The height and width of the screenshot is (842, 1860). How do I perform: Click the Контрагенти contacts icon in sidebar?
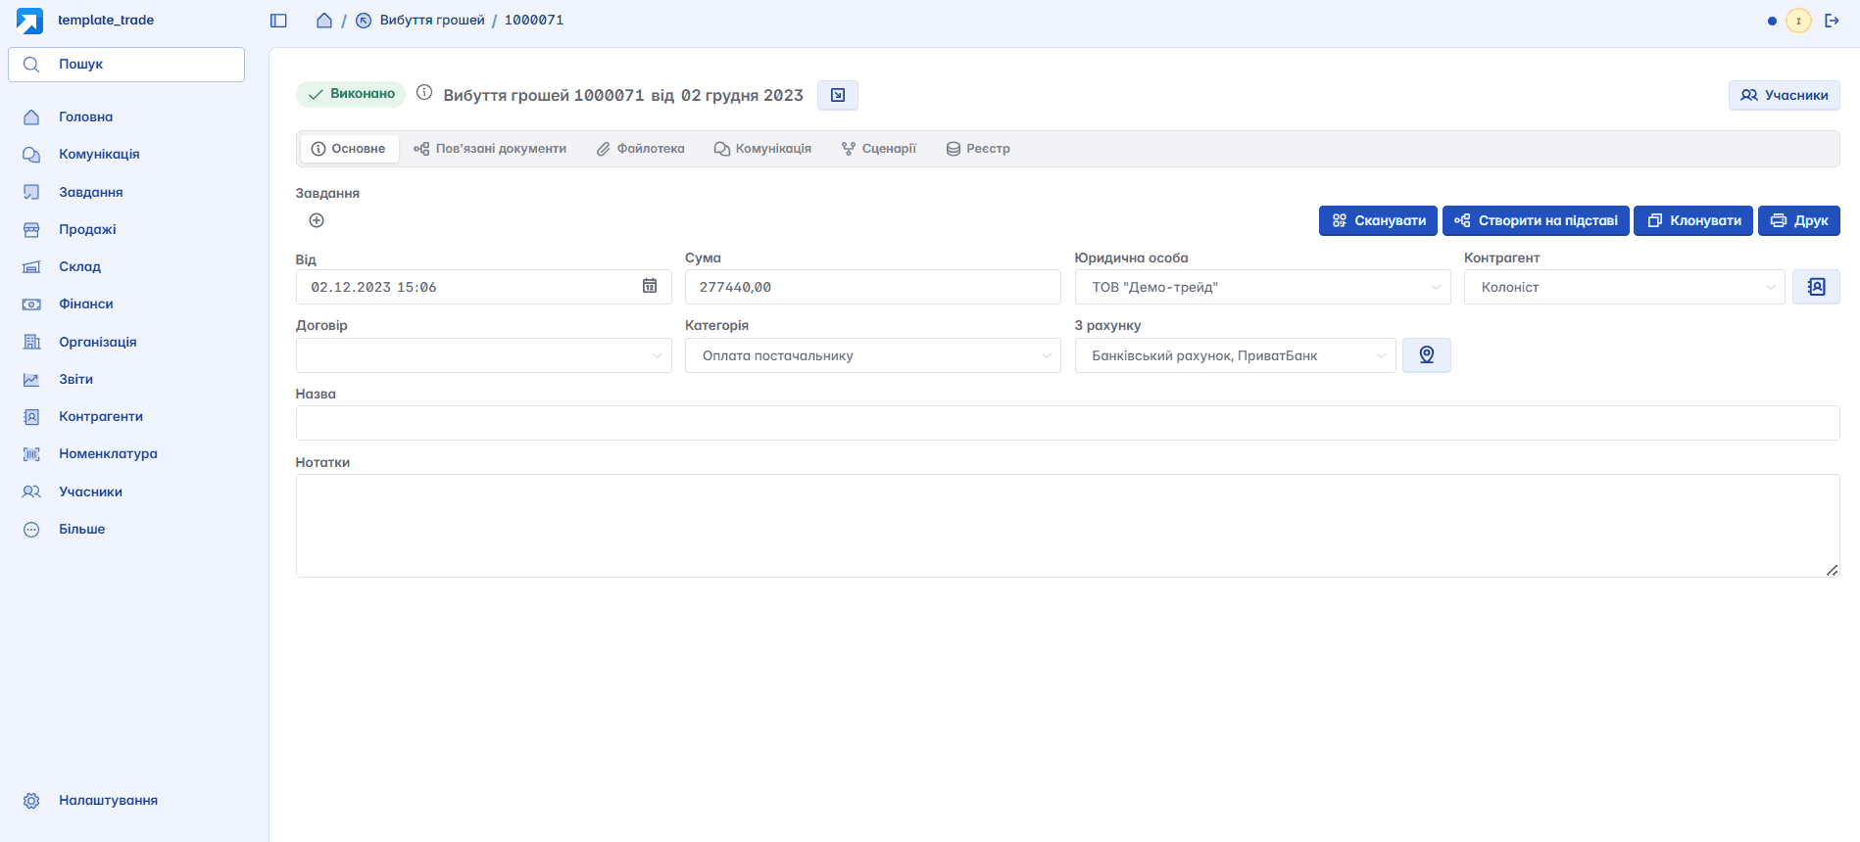coord(31,417)
